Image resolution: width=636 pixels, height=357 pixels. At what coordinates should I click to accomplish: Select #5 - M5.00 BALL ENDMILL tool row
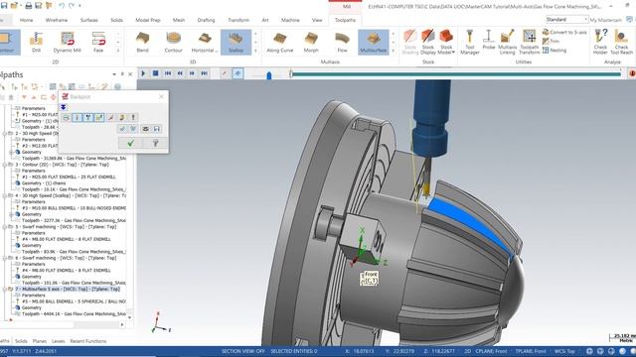pos(74,301)
